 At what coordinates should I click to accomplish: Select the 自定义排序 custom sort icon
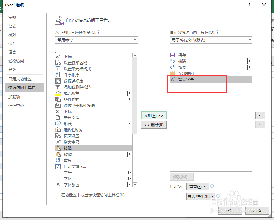58,166
